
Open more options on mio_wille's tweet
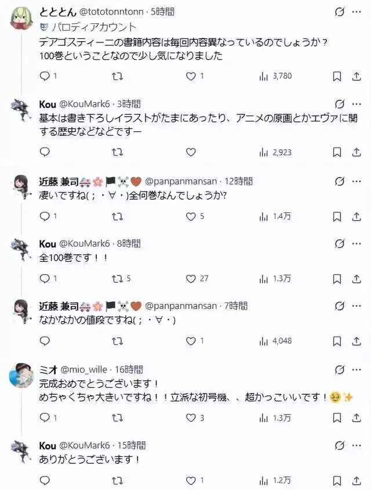pyautogui.click(x=355, y=370)
